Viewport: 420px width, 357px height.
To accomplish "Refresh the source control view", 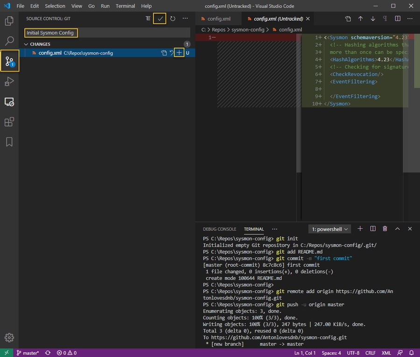I will (x=173, y=19).
